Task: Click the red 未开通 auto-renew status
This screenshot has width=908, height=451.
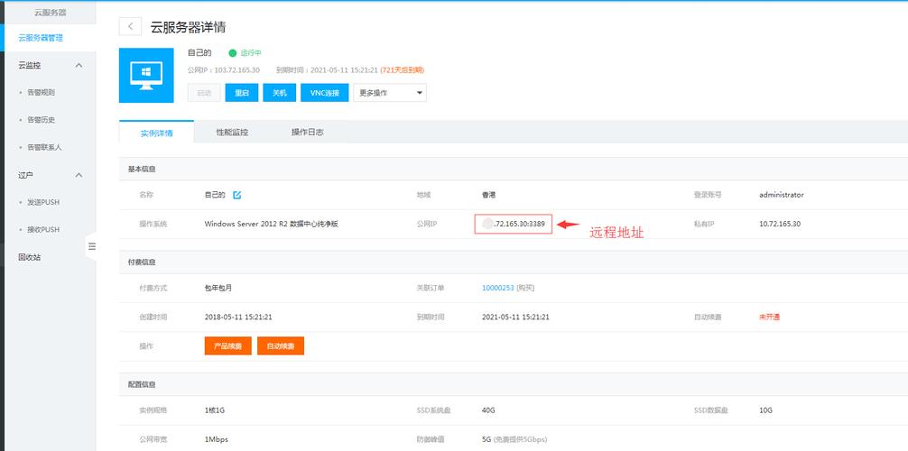Action: [x=770, y=318]
